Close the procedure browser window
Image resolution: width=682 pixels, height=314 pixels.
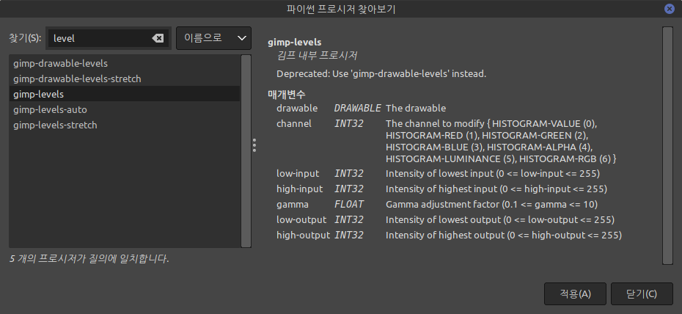point(670,9)
